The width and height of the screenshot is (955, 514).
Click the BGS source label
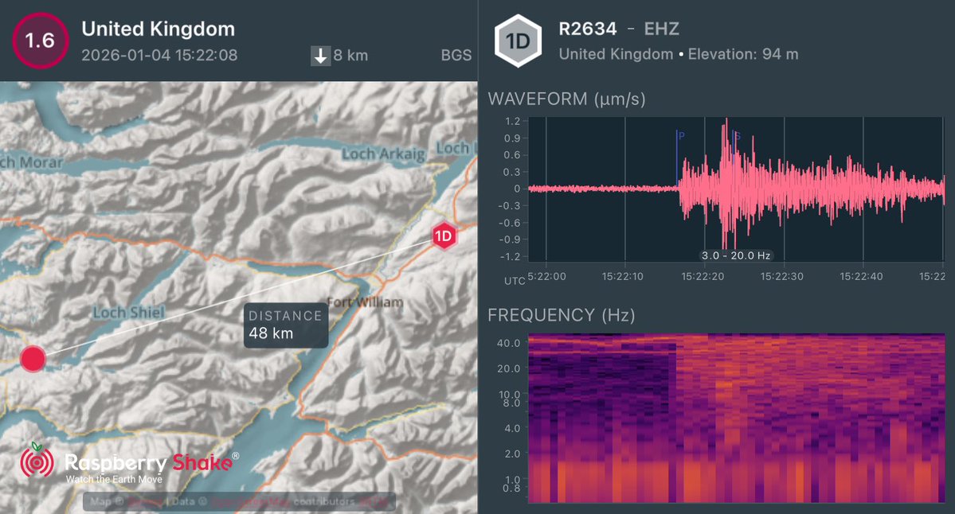click(x=456, y=56)
